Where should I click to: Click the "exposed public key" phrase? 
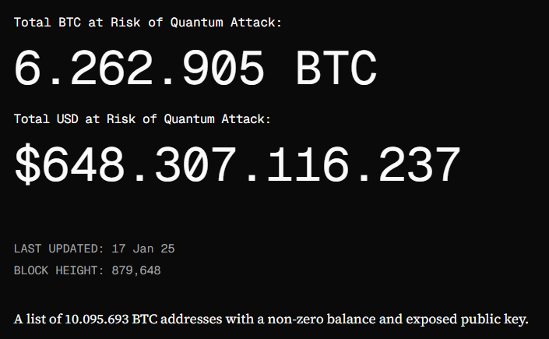coord(467,320)
